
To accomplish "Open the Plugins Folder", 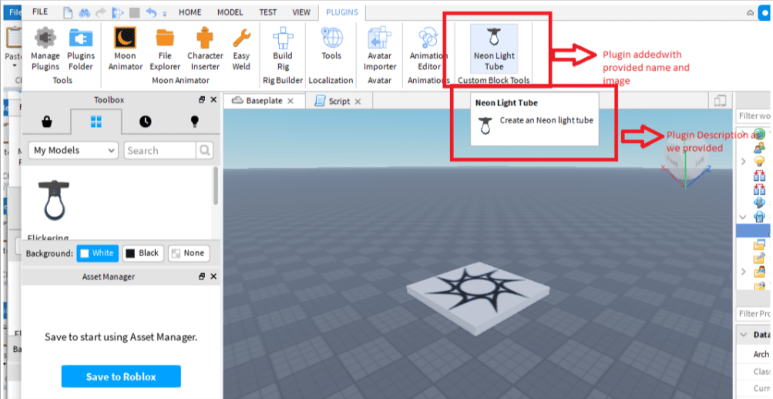I will point(81,49).
